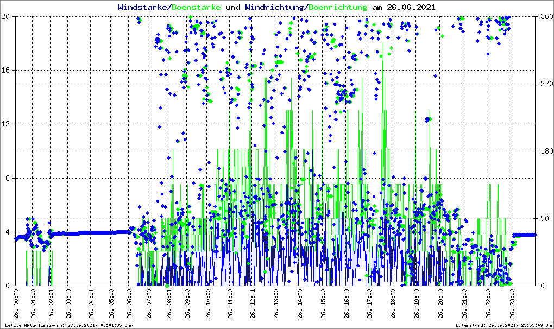This screenshot has height=329, width=554.
Task: Select the "12" label on the left axis
Action: (x=5, y=124)
